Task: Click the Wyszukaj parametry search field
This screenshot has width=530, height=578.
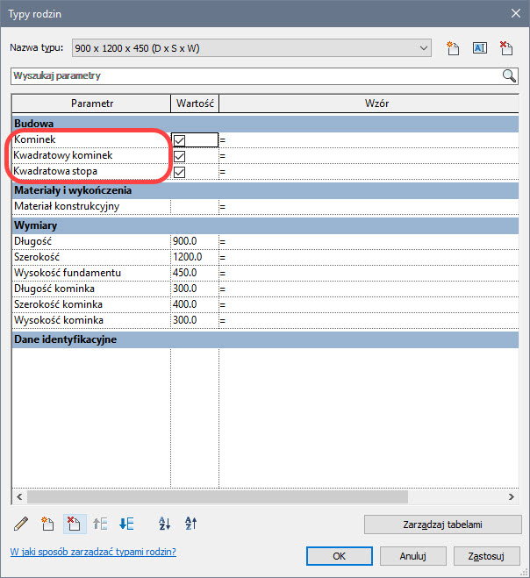Action: pos(254,76)
